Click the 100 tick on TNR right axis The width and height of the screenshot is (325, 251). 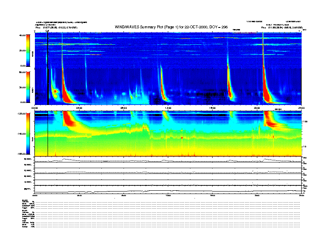point(306,121)
